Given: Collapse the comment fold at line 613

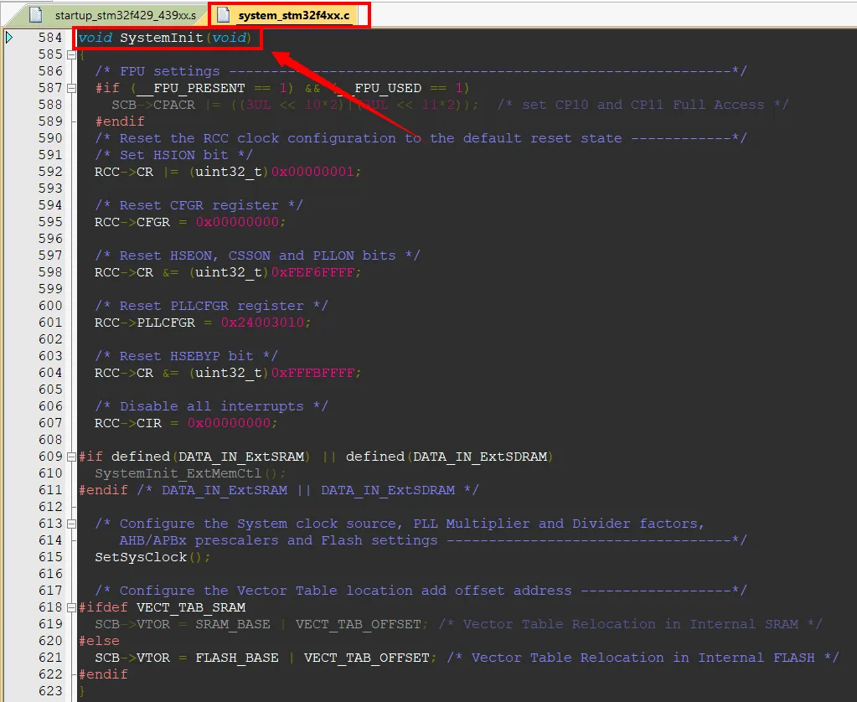Looking at the screenshot, I should (71, 524).
